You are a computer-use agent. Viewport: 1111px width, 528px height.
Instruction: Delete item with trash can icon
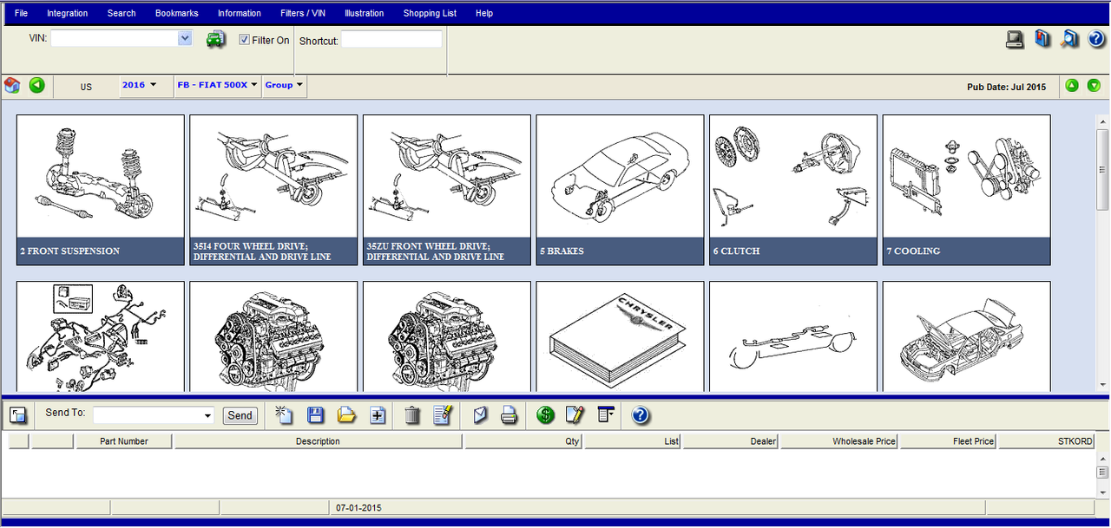[x=412, y=415]
